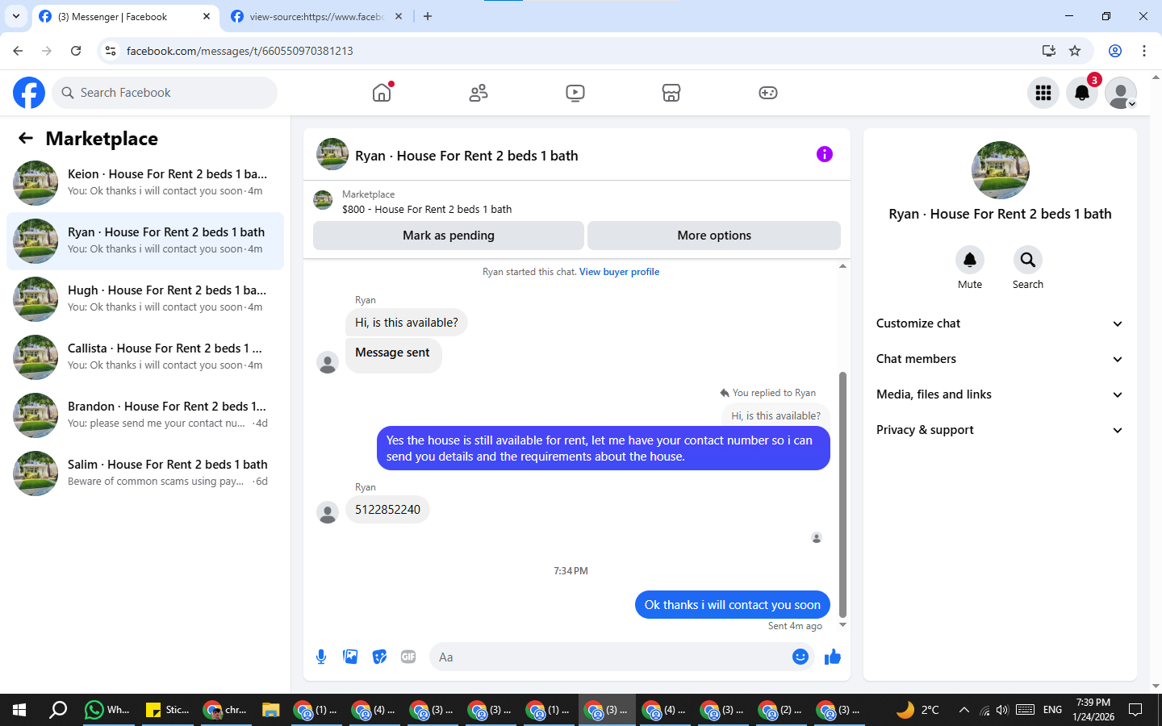Select Ryan House For Rent conversation
This screenshot has height=726, width=1162.
coord(145,240)
